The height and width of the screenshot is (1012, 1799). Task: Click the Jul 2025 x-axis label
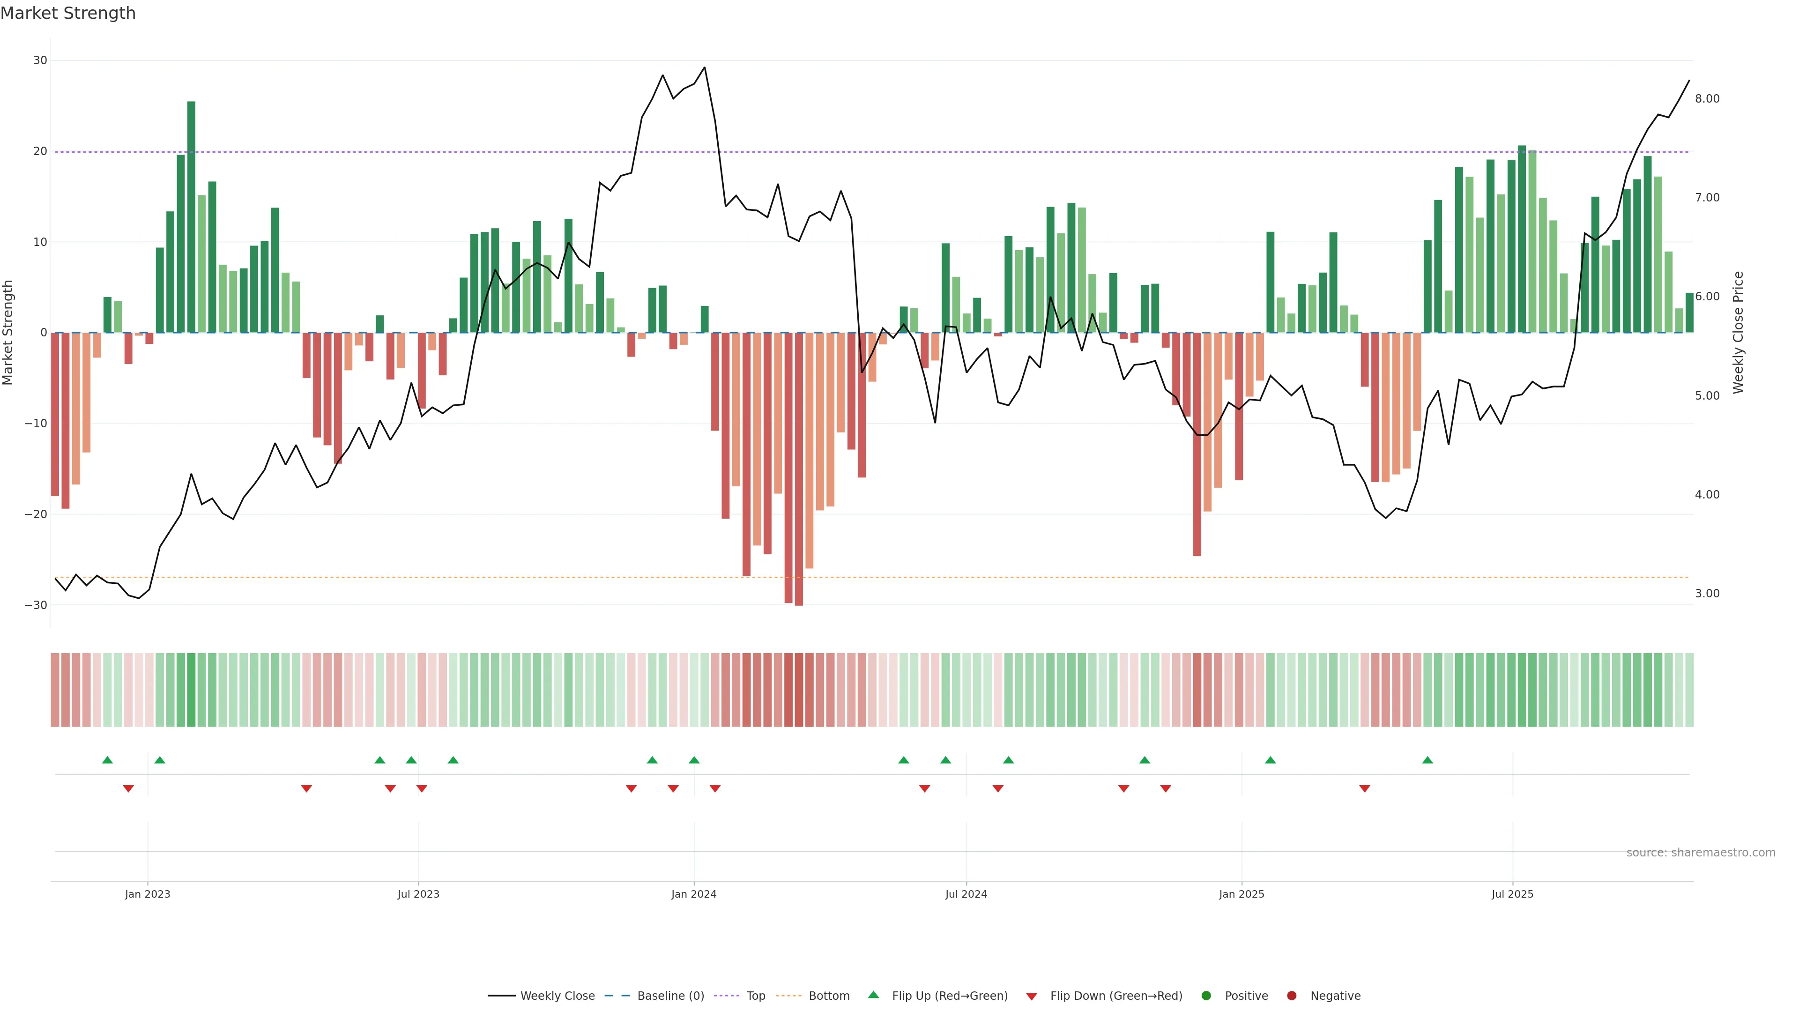1512,894
